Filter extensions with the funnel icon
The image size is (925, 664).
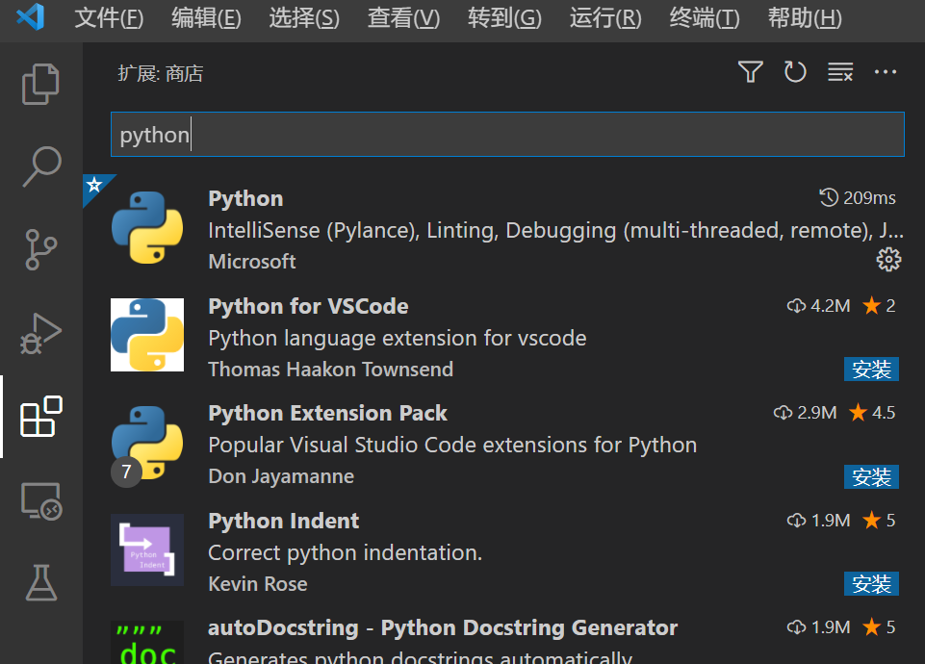(751, 72)
